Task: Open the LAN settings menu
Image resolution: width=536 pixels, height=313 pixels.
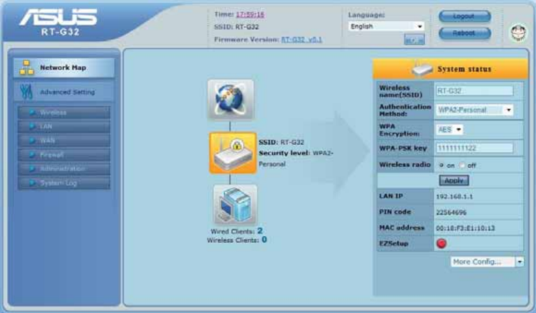Action: 64,126
